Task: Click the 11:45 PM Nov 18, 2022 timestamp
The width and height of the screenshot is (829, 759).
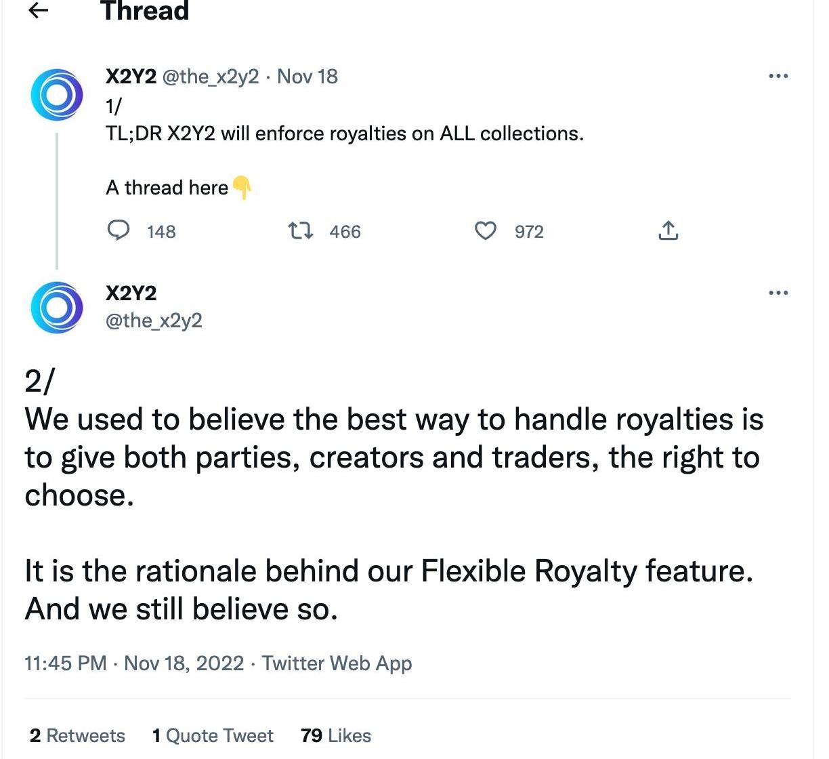Action: (134, 663)
